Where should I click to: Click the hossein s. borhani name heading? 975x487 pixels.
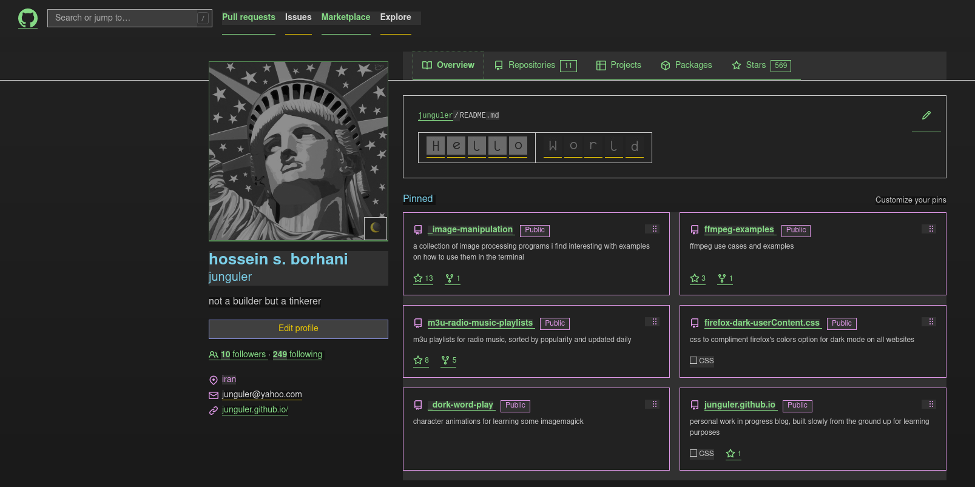pos(278,259)
